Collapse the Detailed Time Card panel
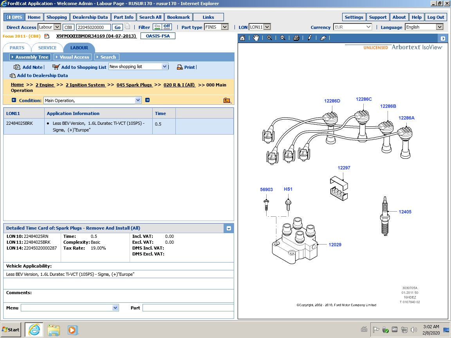Viewport: 451px width, 338px height. 229,228
